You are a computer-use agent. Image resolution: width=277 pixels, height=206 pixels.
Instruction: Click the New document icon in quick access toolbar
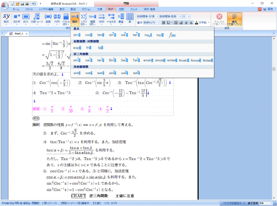click(13, 3)
